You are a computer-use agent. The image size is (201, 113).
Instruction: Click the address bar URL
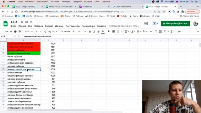tap(74, 12)
